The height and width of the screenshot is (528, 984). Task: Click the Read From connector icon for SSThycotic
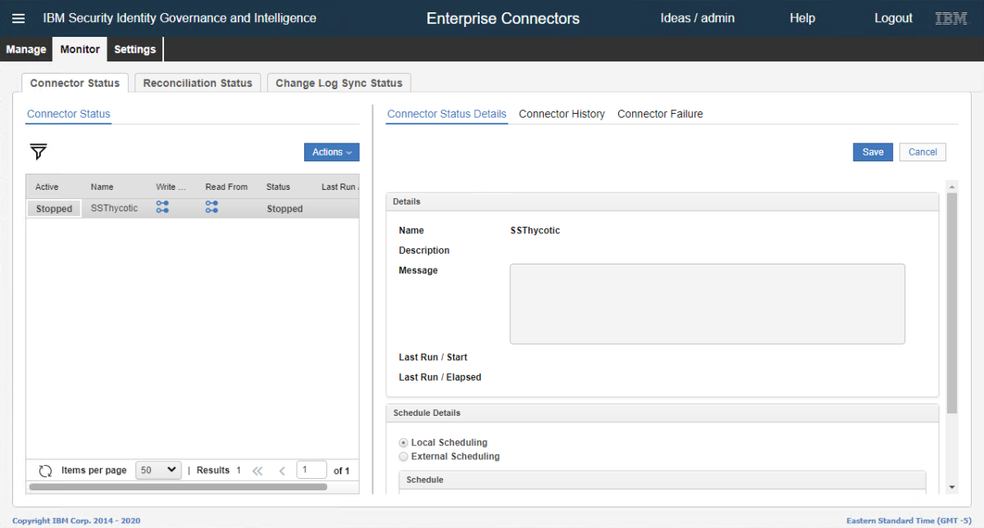point(212,207)
